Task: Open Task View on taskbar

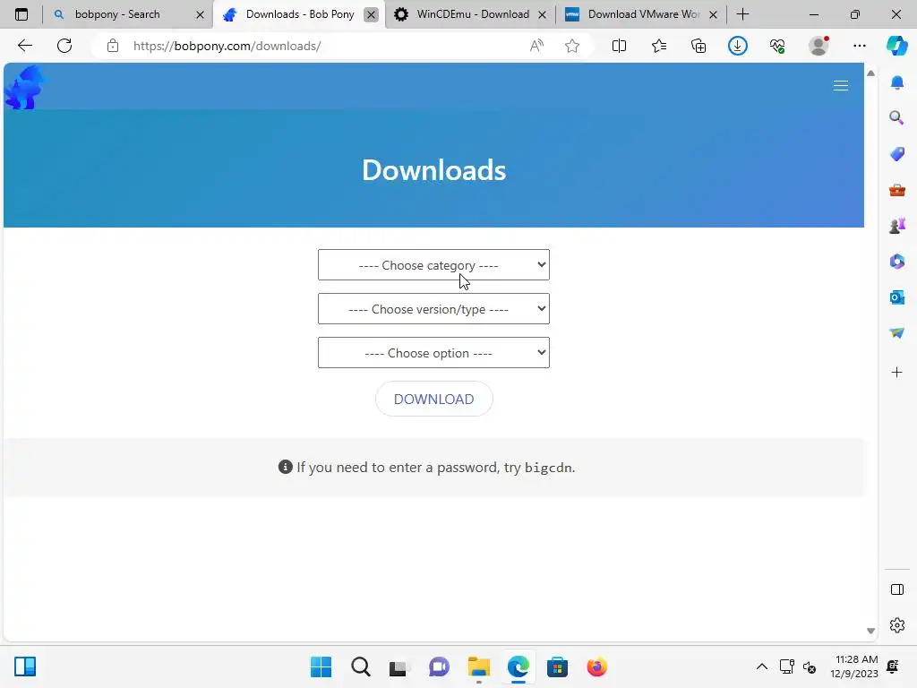Action: coord(399,666)
